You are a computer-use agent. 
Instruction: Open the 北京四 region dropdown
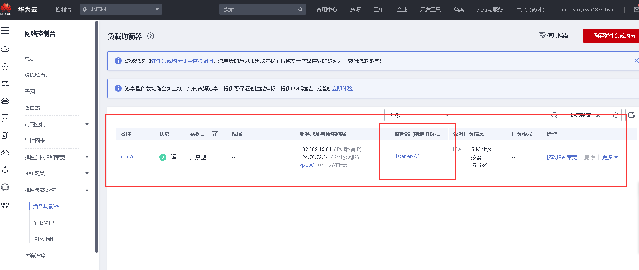coord(121,9)
